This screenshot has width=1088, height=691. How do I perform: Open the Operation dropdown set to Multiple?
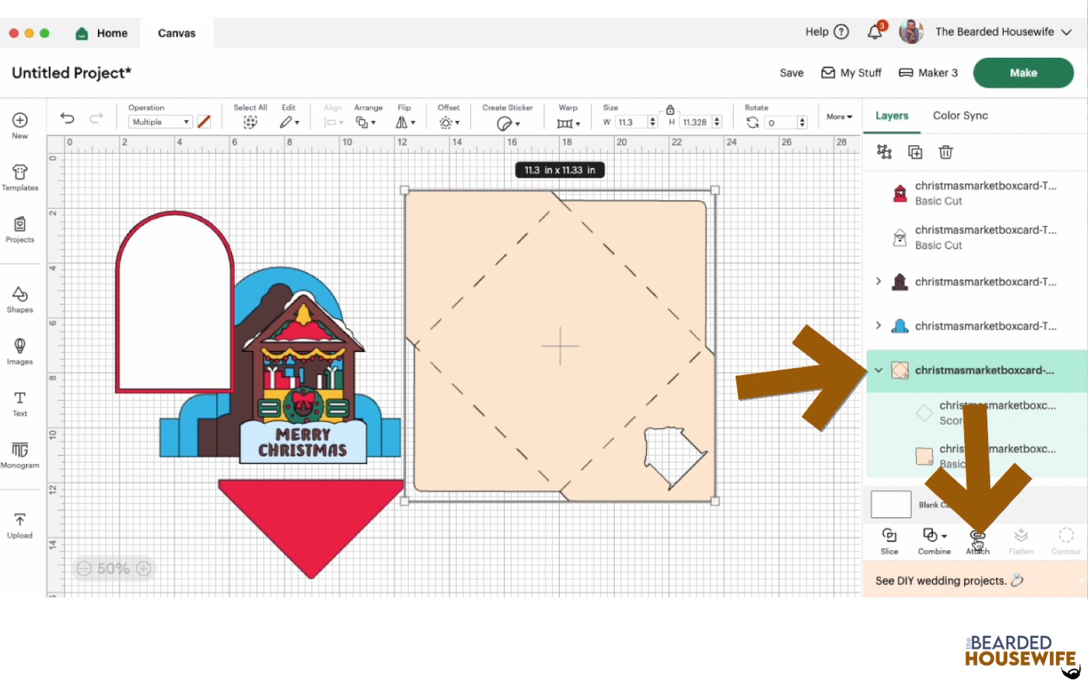pyautogui.click(x=160, y=122)
